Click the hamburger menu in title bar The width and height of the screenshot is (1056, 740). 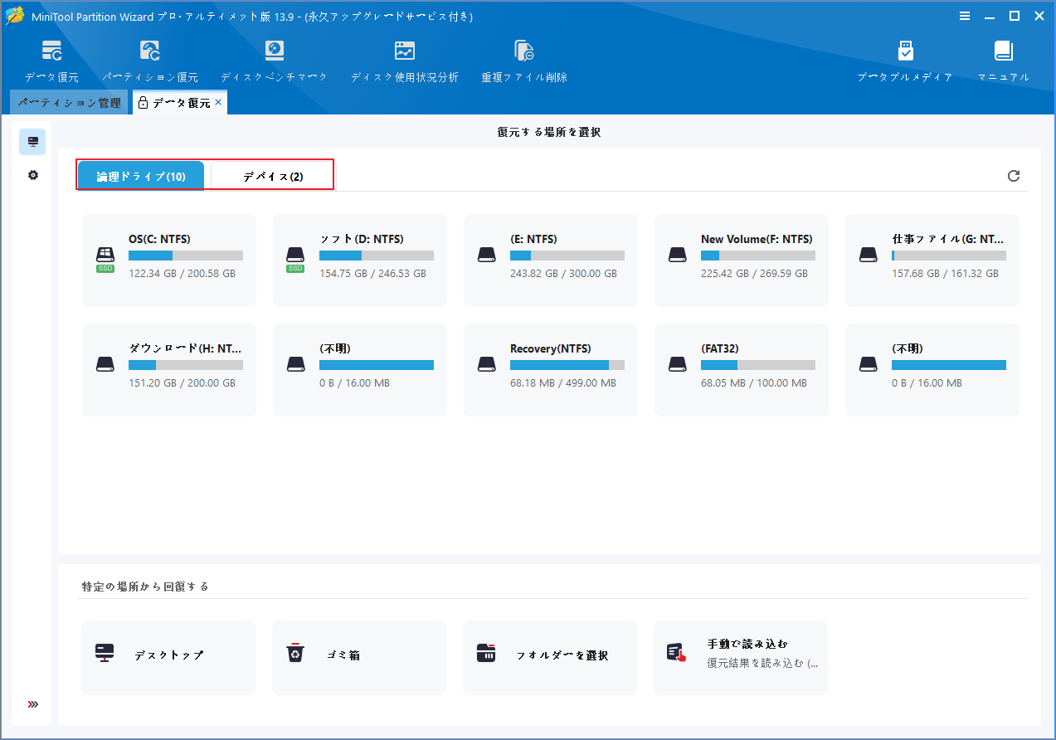[x=965, y=16]
